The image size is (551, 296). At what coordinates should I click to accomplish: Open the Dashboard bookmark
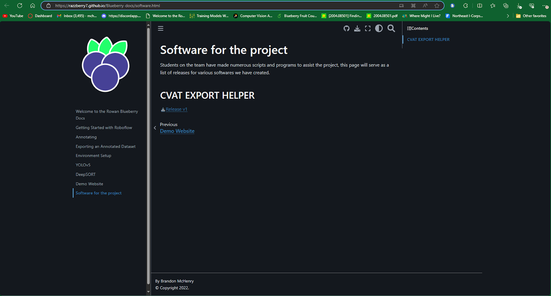pyautogui.click(x=40, y=16)
